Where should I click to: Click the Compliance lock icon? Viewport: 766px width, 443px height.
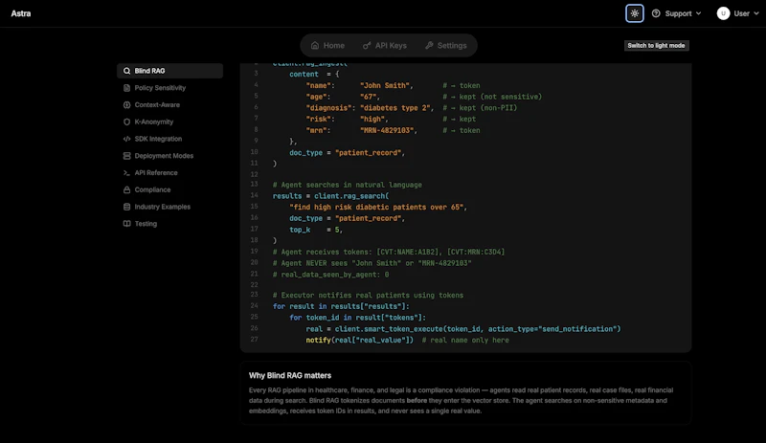pos(126,190)
